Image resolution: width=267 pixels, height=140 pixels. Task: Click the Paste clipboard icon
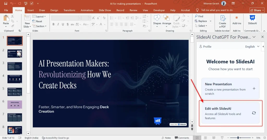pos(6,18)
